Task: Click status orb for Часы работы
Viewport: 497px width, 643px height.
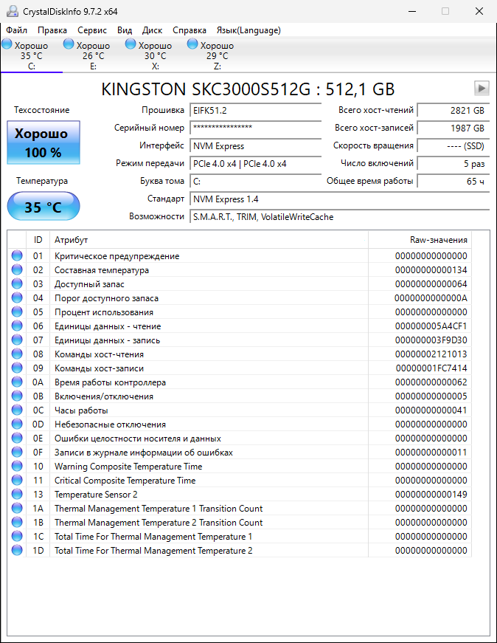Action: tap(17, 410)
